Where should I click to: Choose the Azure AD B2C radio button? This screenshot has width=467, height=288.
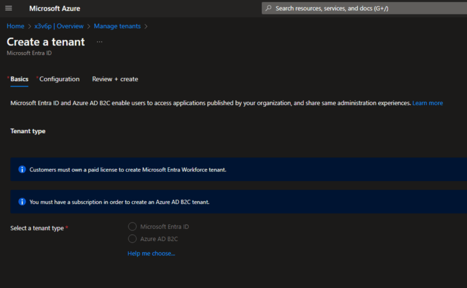point(132,239)
